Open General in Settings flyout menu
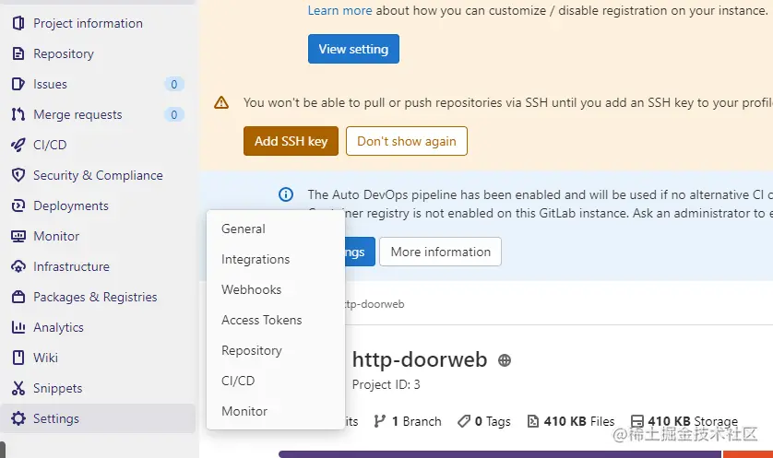Viewport: 773px width, 458px height. pos(276,229)
